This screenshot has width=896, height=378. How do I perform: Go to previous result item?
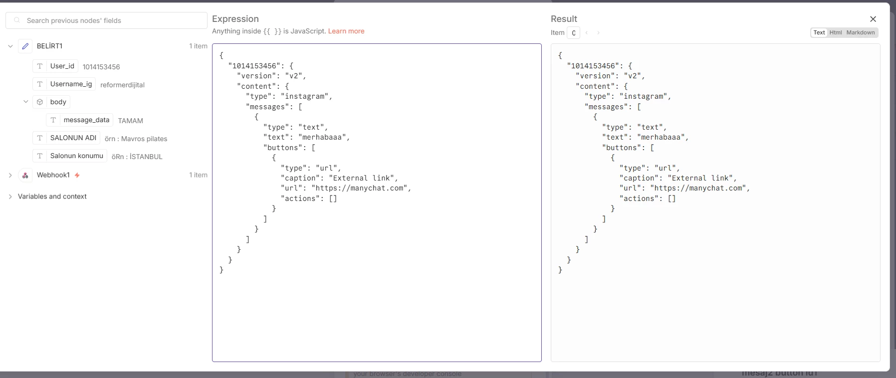point(587,33)
